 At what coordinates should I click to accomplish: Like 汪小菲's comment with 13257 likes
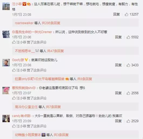click(x=127, y=14)
